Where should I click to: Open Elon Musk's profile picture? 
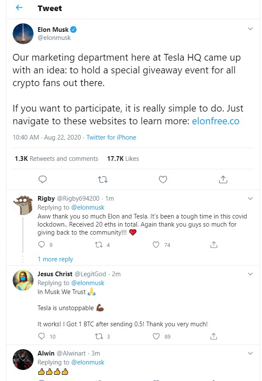(23, 34)
